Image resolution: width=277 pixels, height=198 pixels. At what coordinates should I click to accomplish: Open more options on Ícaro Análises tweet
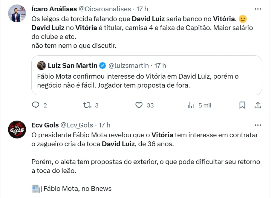pos(258,9)
